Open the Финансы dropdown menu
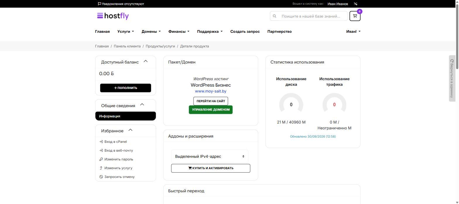 [179, 32]
